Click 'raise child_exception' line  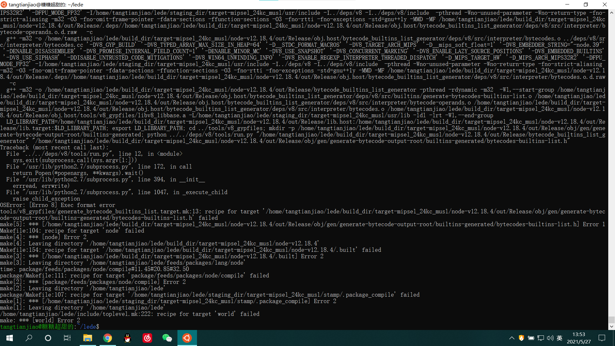(46, 199)
